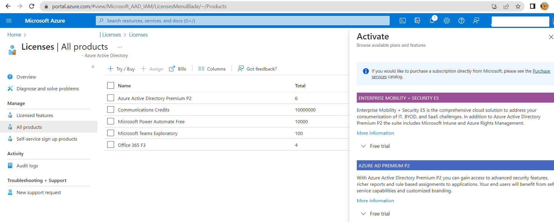This screenshot has width=554, height=222.
Task: Check the Office 365 F3 row
Action: (111, 145)
